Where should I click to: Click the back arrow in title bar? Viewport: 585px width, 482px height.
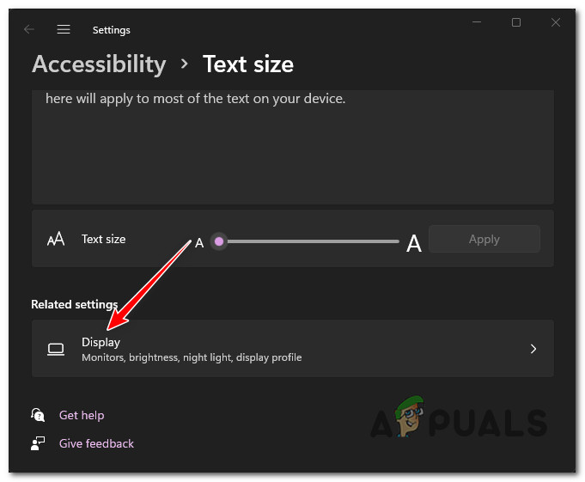[29, 29]
